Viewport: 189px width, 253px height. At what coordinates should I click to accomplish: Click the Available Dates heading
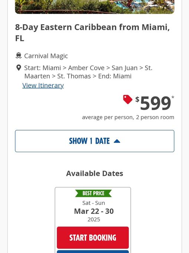pos(94,173)
